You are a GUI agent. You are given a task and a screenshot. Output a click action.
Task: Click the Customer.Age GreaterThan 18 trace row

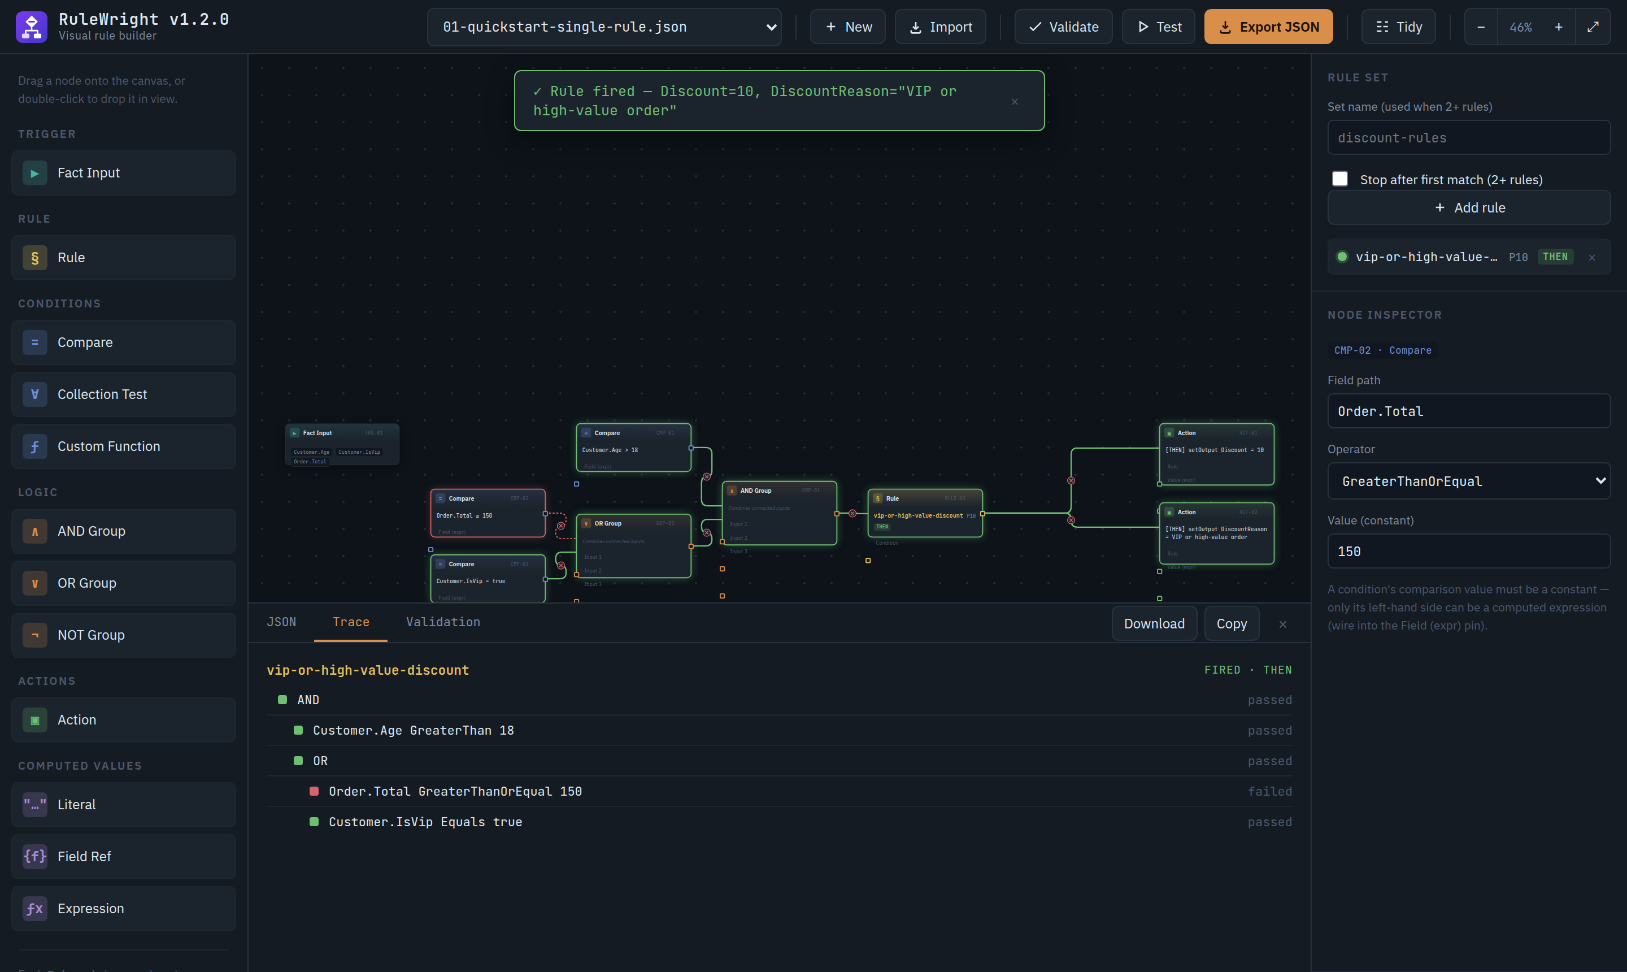779,731
